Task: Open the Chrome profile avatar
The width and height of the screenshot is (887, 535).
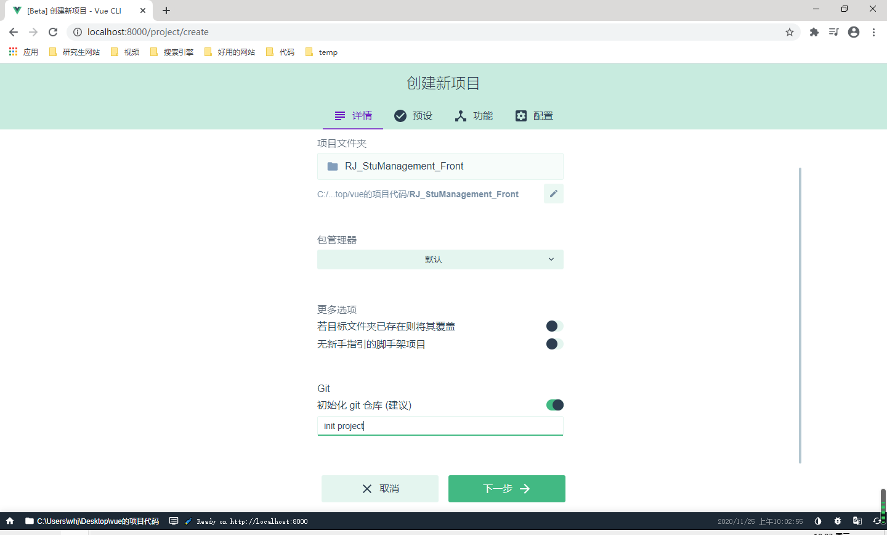Action: click(854, 32)
